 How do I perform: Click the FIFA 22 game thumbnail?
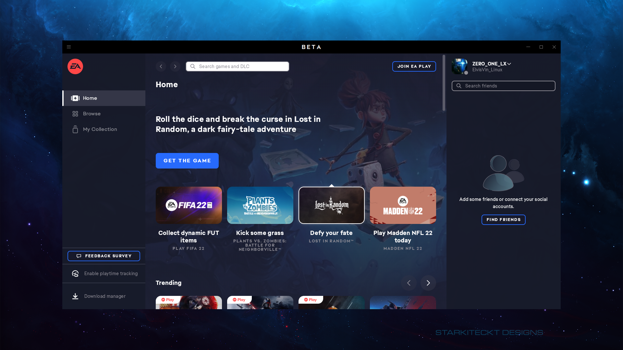coord(189,205)
